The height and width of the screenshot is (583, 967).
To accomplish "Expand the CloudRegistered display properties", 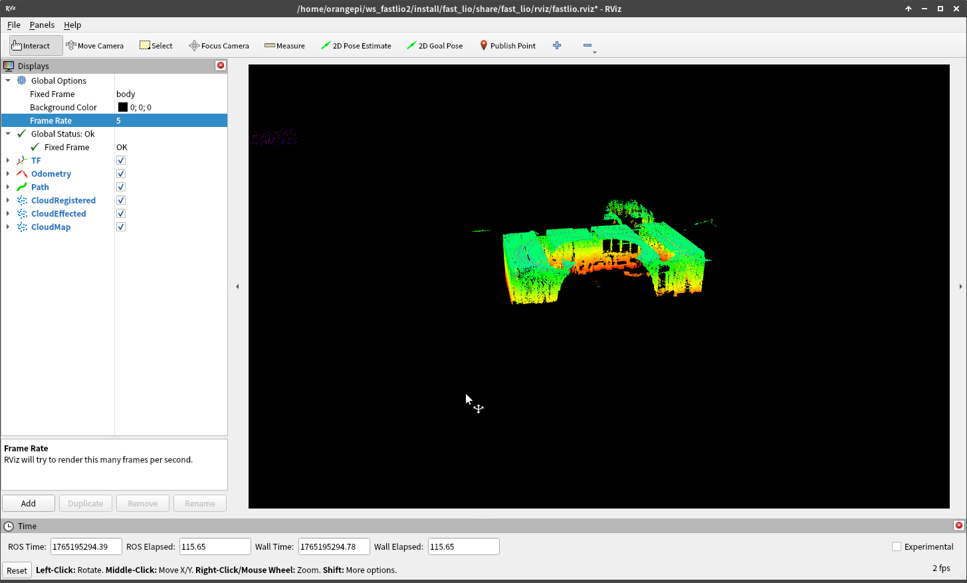I will [x=8, y=200].
